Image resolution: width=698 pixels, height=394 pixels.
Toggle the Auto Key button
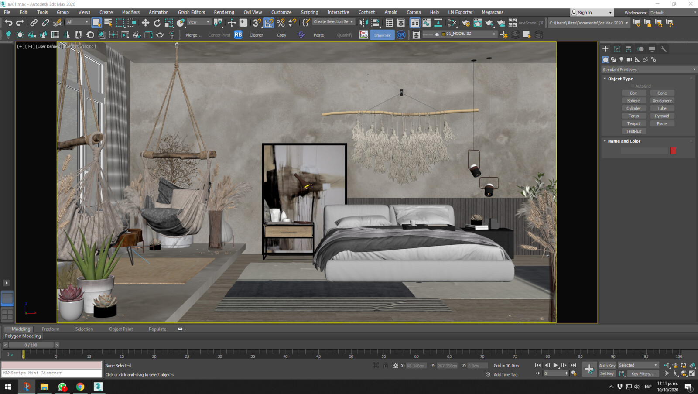coord(607,365)
